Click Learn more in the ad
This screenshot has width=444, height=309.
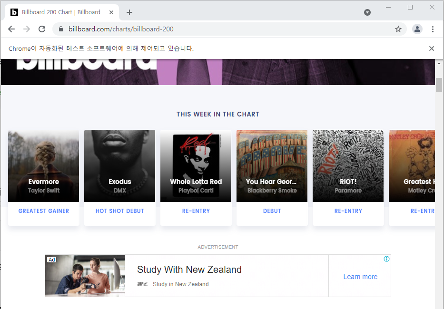tap(360, 277)
